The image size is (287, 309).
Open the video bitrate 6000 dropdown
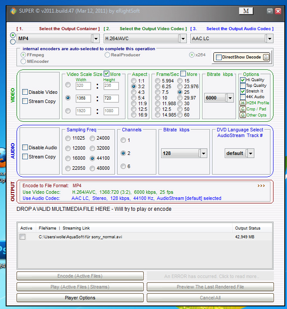[x=230, y=98]
